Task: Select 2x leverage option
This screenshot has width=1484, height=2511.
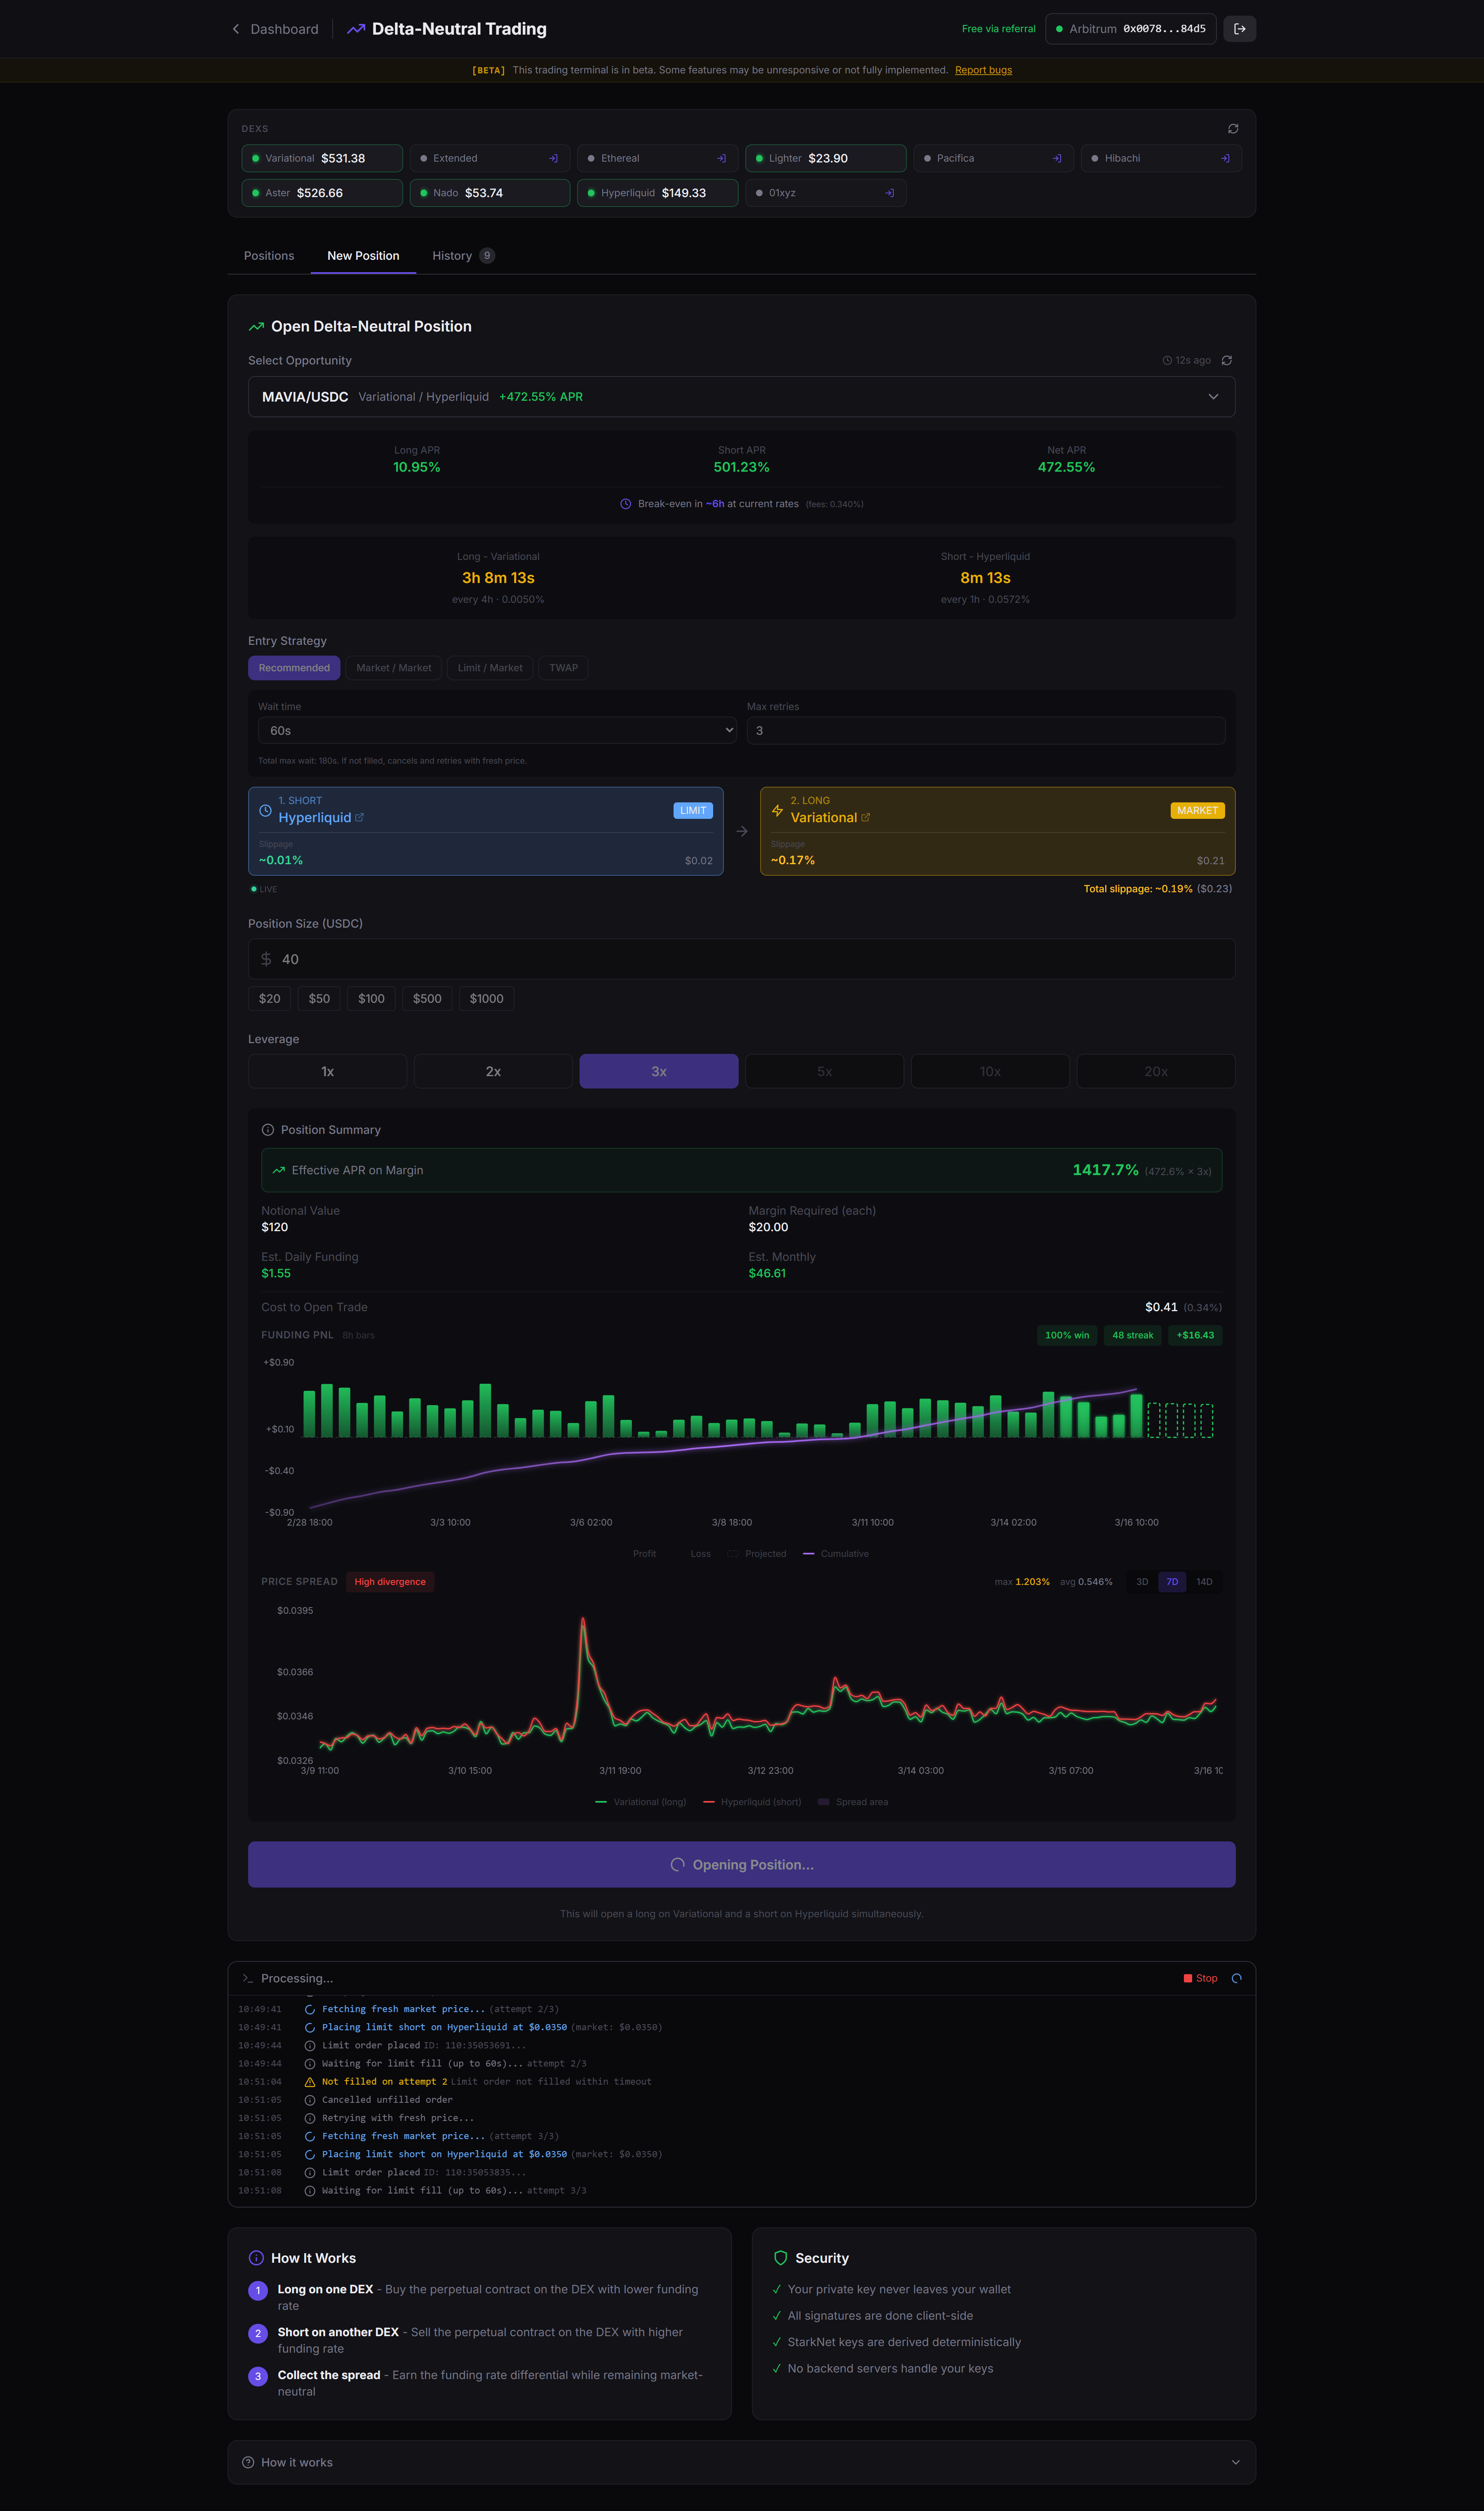Action: pos(493,1071)
